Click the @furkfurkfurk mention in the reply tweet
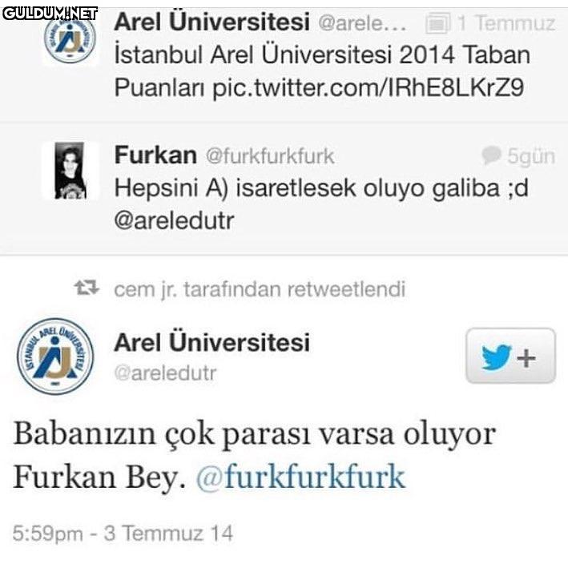Screen dimensions: 568x568 (300, 477)
